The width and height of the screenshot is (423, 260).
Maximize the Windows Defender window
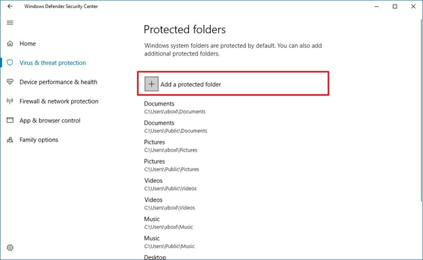coord(395,6)
